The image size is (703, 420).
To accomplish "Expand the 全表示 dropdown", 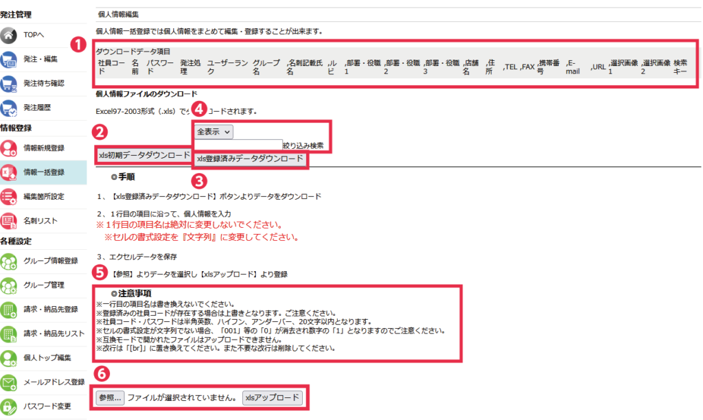I will click(214, 131).
